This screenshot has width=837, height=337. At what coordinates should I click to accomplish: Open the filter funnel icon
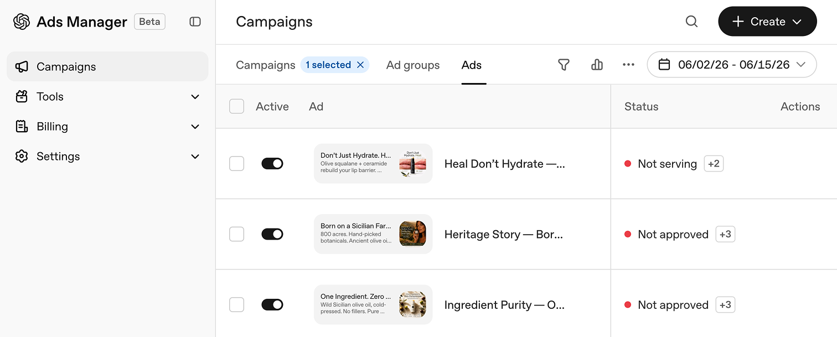pyautogui.click(x=564, y=65)
